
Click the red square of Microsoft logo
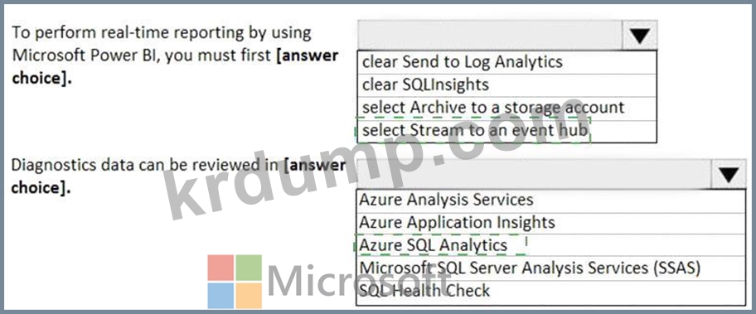click(220, 268)
